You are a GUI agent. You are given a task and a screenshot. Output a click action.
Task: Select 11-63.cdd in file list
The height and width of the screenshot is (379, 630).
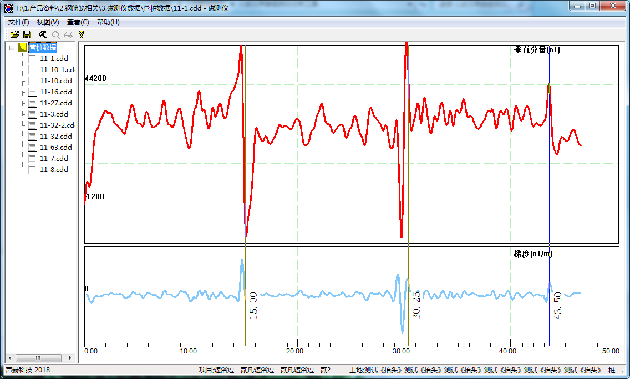pyautogui.click(x=55, y=148)
